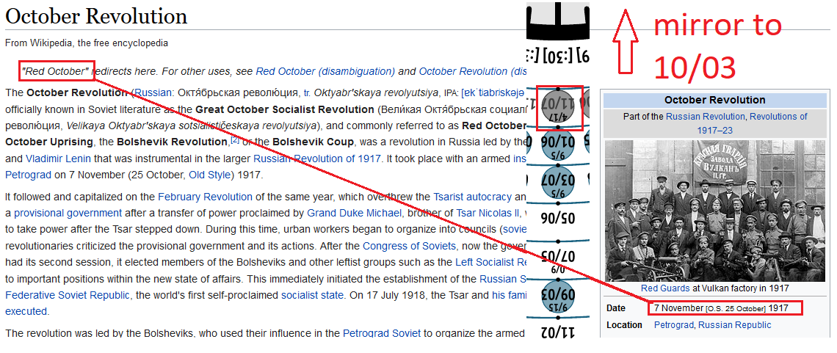Screen dimensions: 837x353
Task: Follow the socialist state link
Action: (x=313, y=296)
